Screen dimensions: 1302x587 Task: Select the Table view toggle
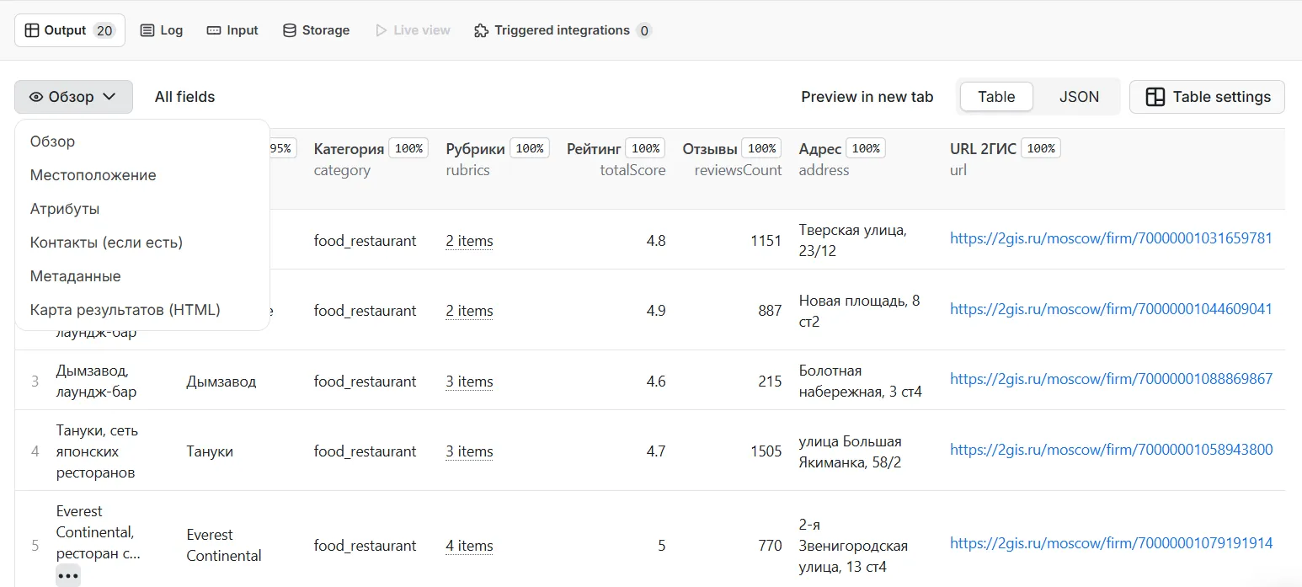coord(996,97)
